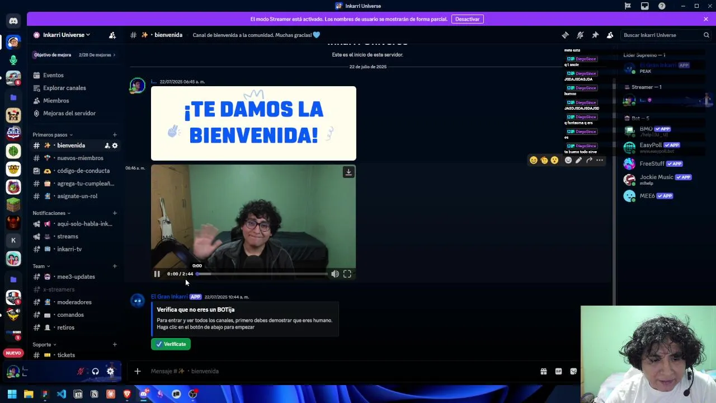Viewport: 716px width, 403px height.
Task: Click the Desactivar button in Streamer banner
Action: coord(467,19)
